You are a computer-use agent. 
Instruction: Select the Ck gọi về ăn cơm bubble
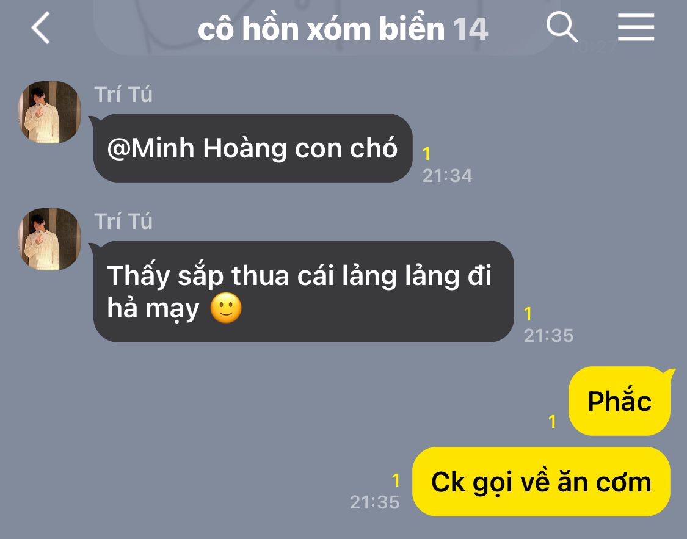click(x=541, y=482)
